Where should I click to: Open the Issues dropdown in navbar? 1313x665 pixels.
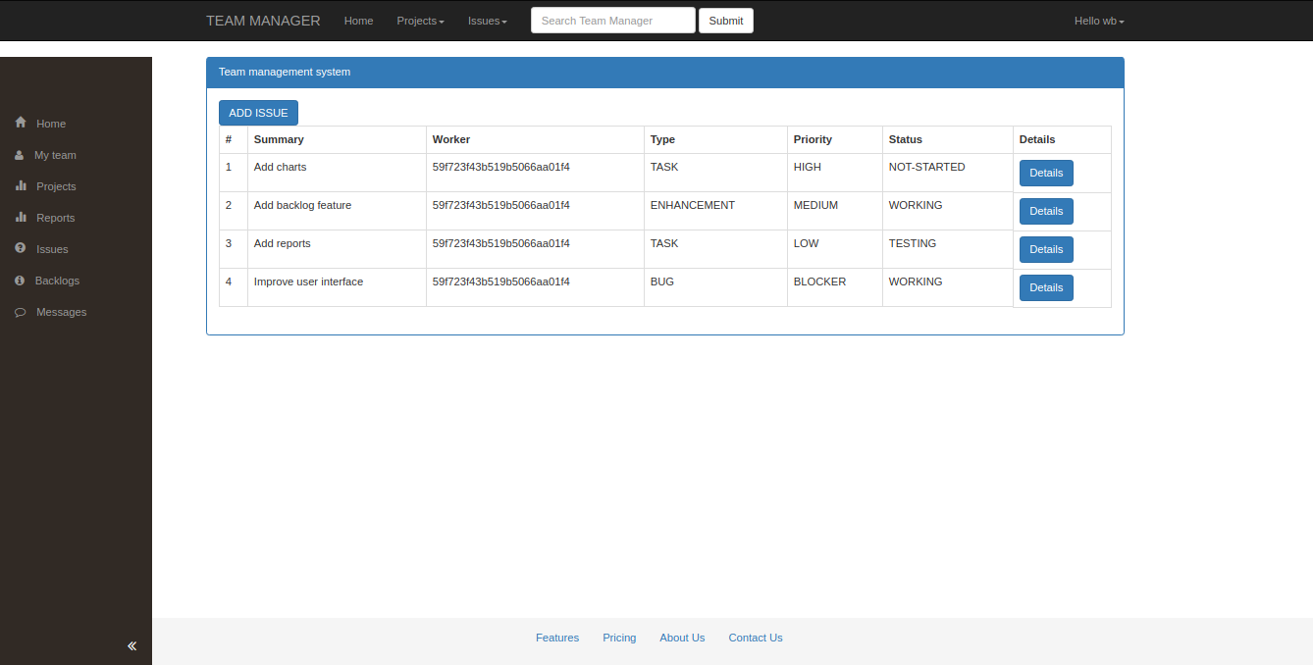[x=488, y=21]
